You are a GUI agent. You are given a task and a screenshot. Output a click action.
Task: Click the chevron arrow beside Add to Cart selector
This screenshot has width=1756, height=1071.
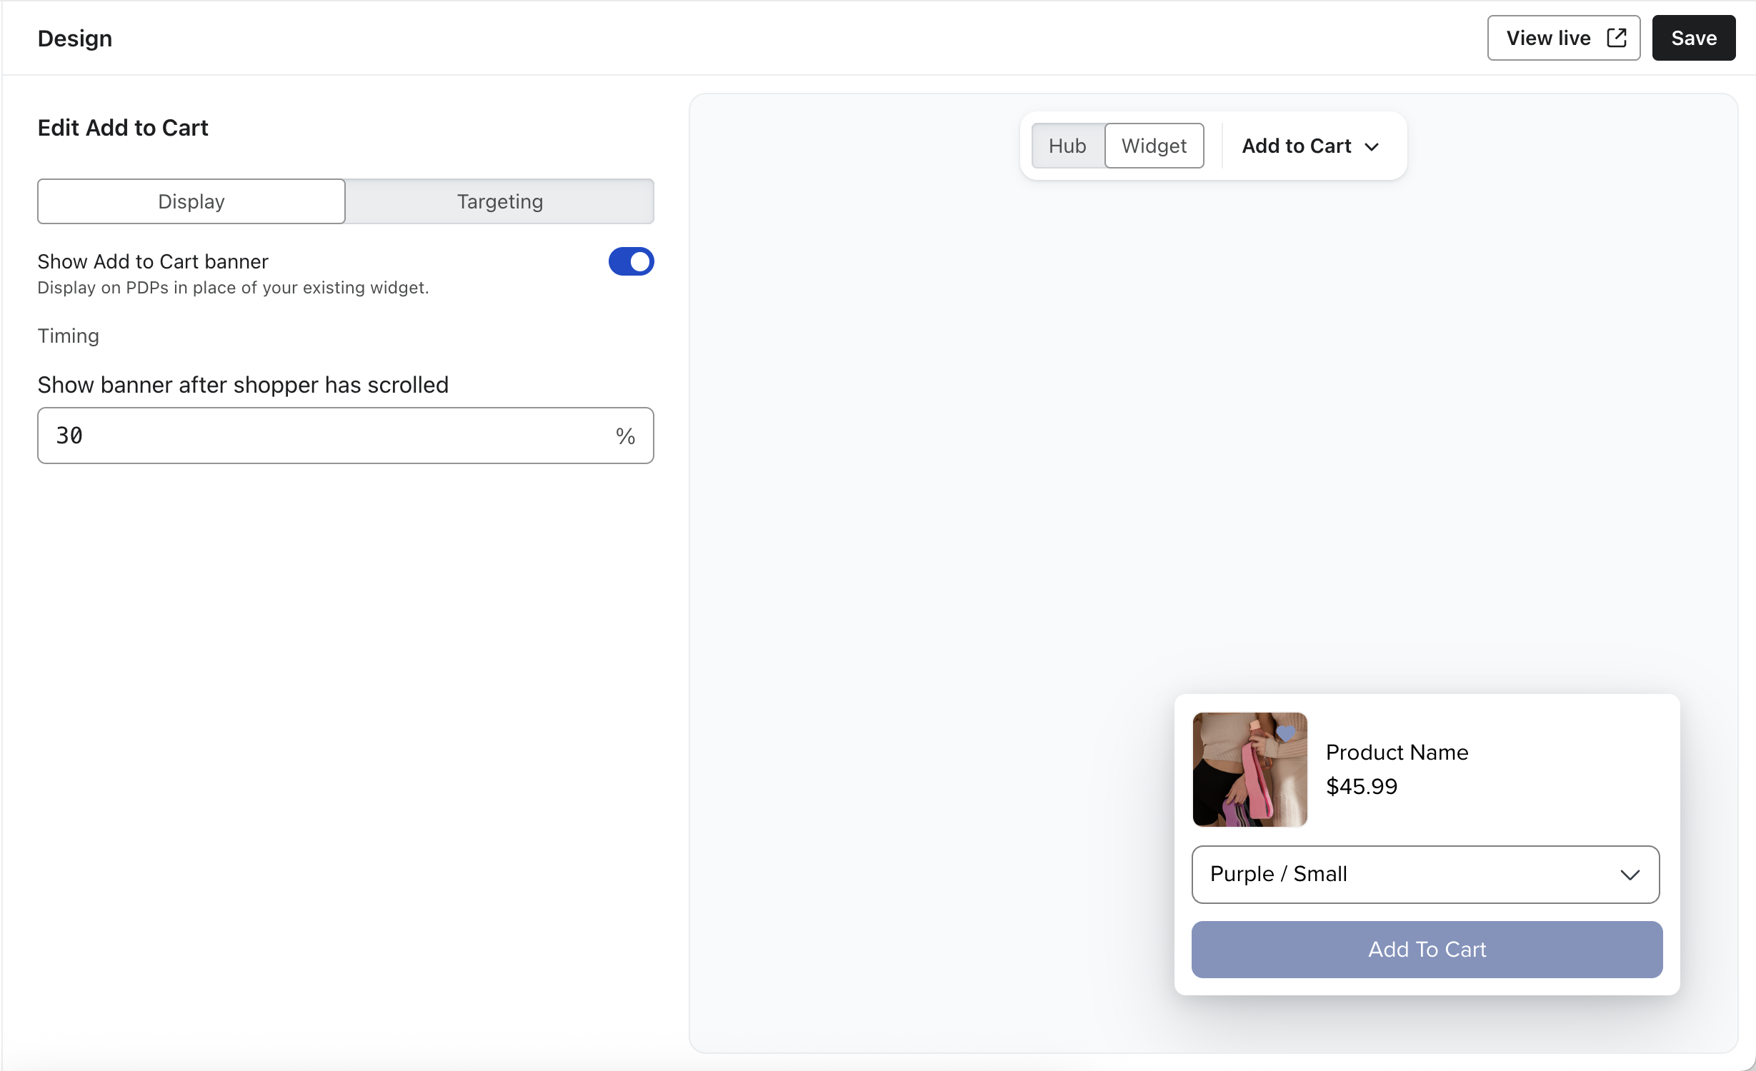point(1371,147)
